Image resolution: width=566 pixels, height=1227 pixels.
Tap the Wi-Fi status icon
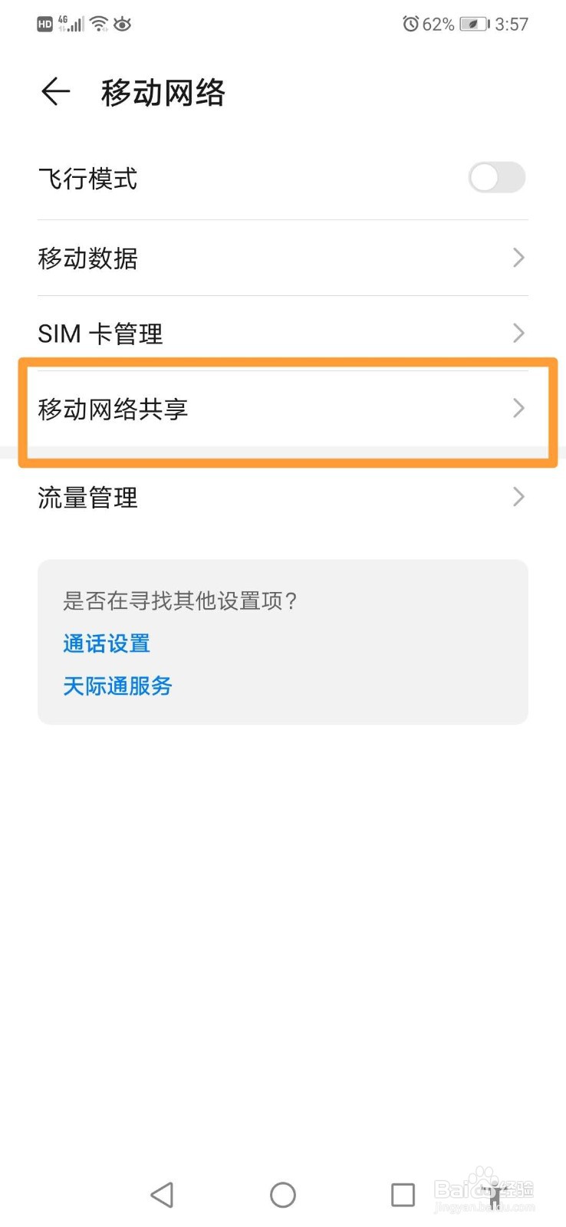pyautogui.click(x=97, y=24)
